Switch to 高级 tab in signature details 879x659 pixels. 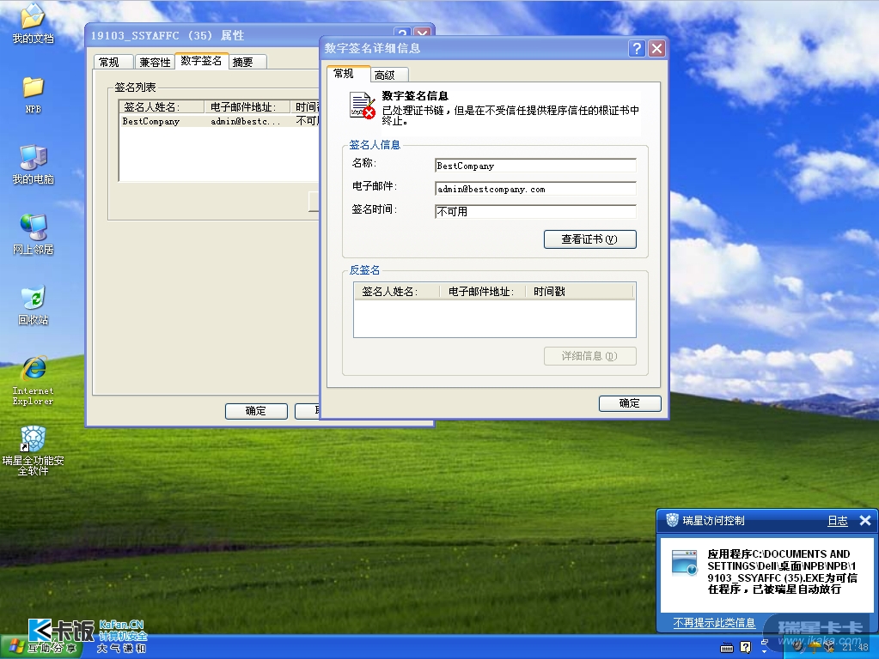tap(389, 75)
